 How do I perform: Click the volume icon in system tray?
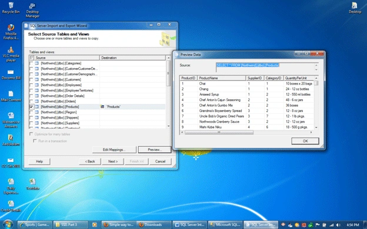tap(338, 225)
